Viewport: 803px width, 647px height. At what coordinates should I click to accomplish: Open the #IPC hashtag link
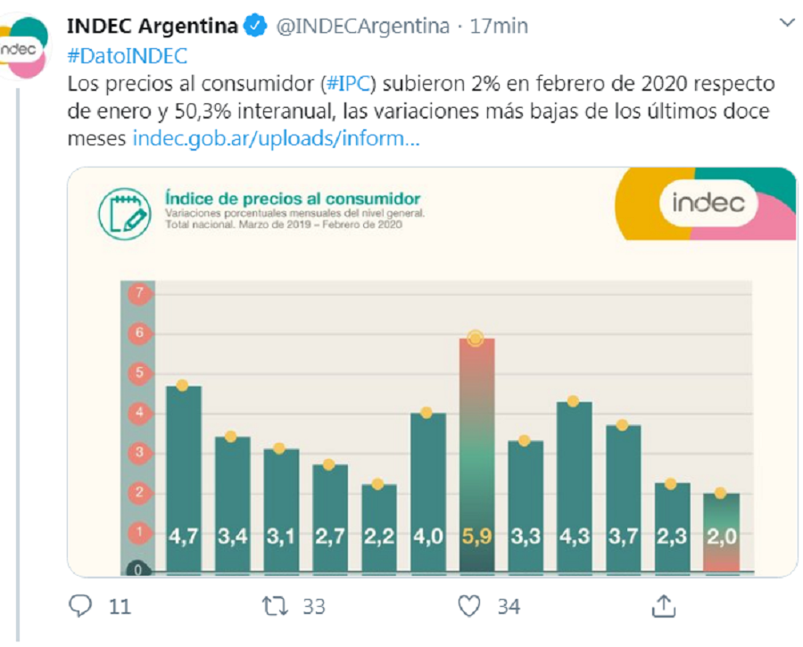[344, 84]
